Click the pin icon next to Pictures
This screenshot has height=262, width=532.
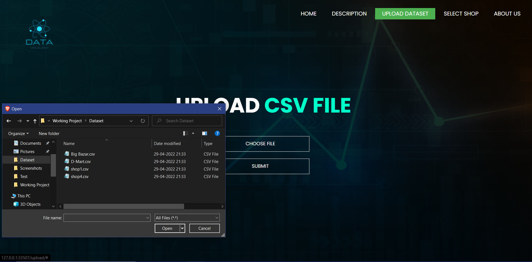pyautogui.click(x=47, y=152)
